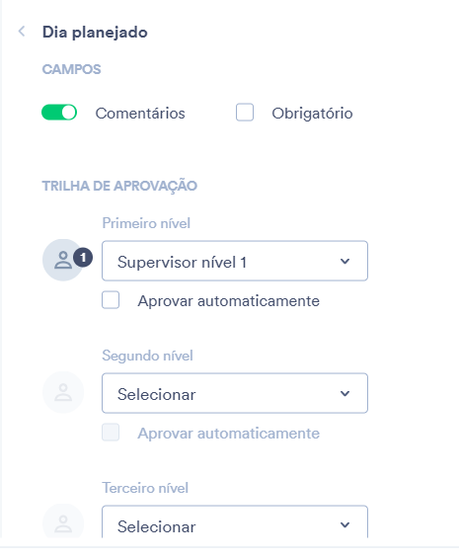Open the Terceiro nível Selecionar dropdown

235,522
